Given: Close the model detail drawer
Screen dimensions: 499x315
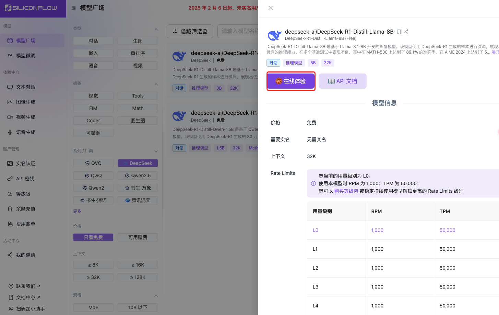Looking at the screenshot, I should [x=271, y=8].
